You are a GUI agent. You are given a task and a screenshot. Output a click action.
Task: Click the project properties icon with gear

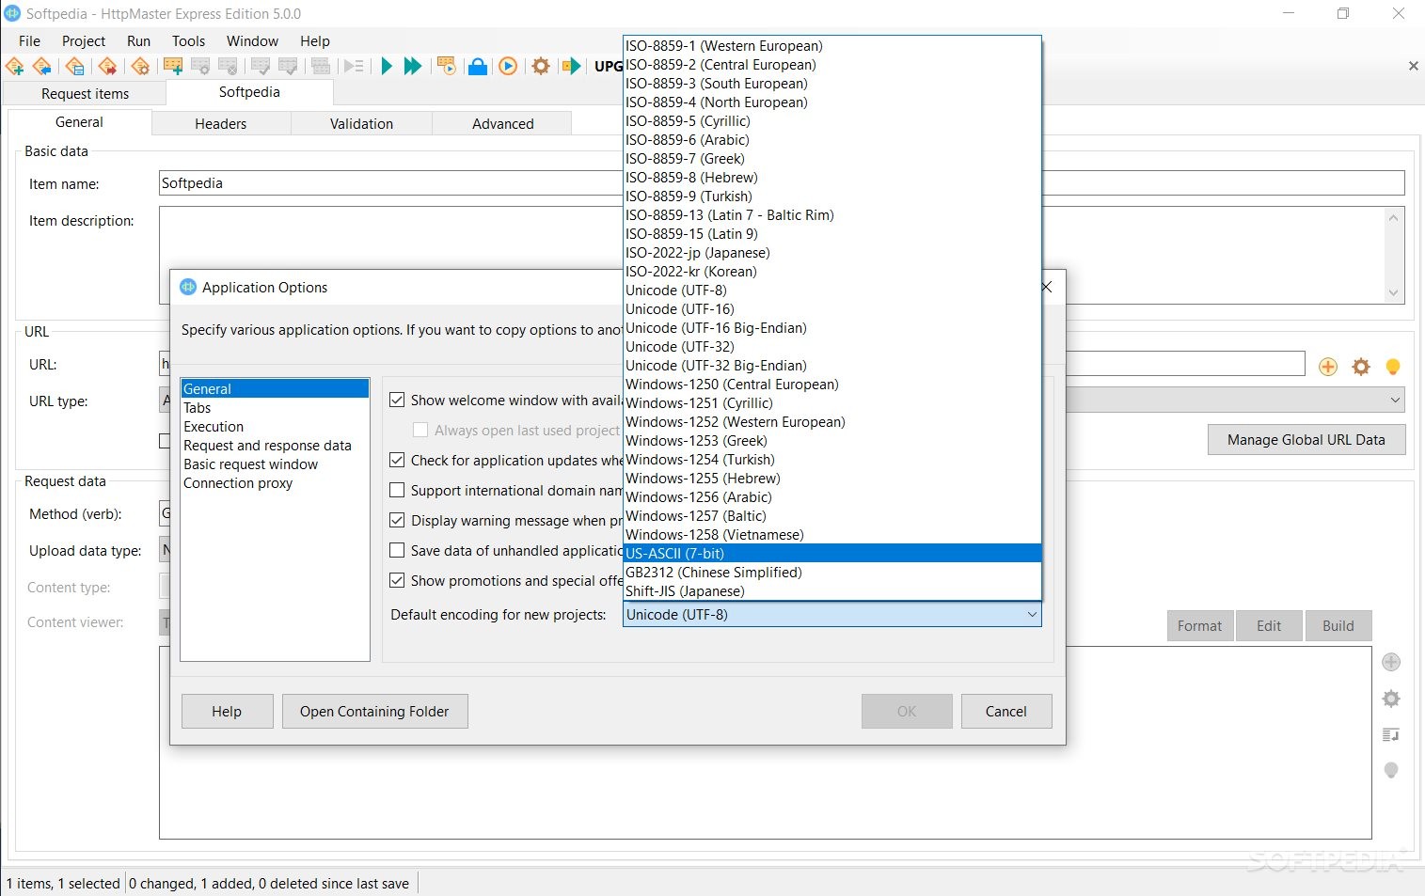(x=140, y=66)
